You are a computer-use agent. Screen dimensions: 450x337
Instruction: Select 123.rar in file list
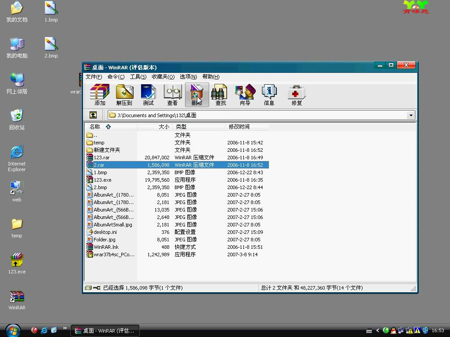tap(177, 158)
